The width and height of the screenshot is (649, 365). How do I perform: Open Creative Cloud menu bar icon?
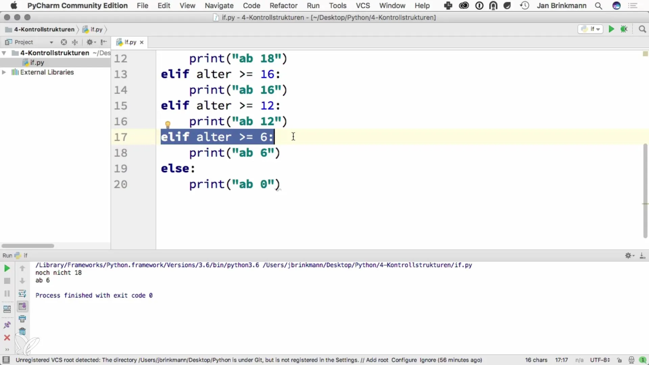[x=464, y=5]
